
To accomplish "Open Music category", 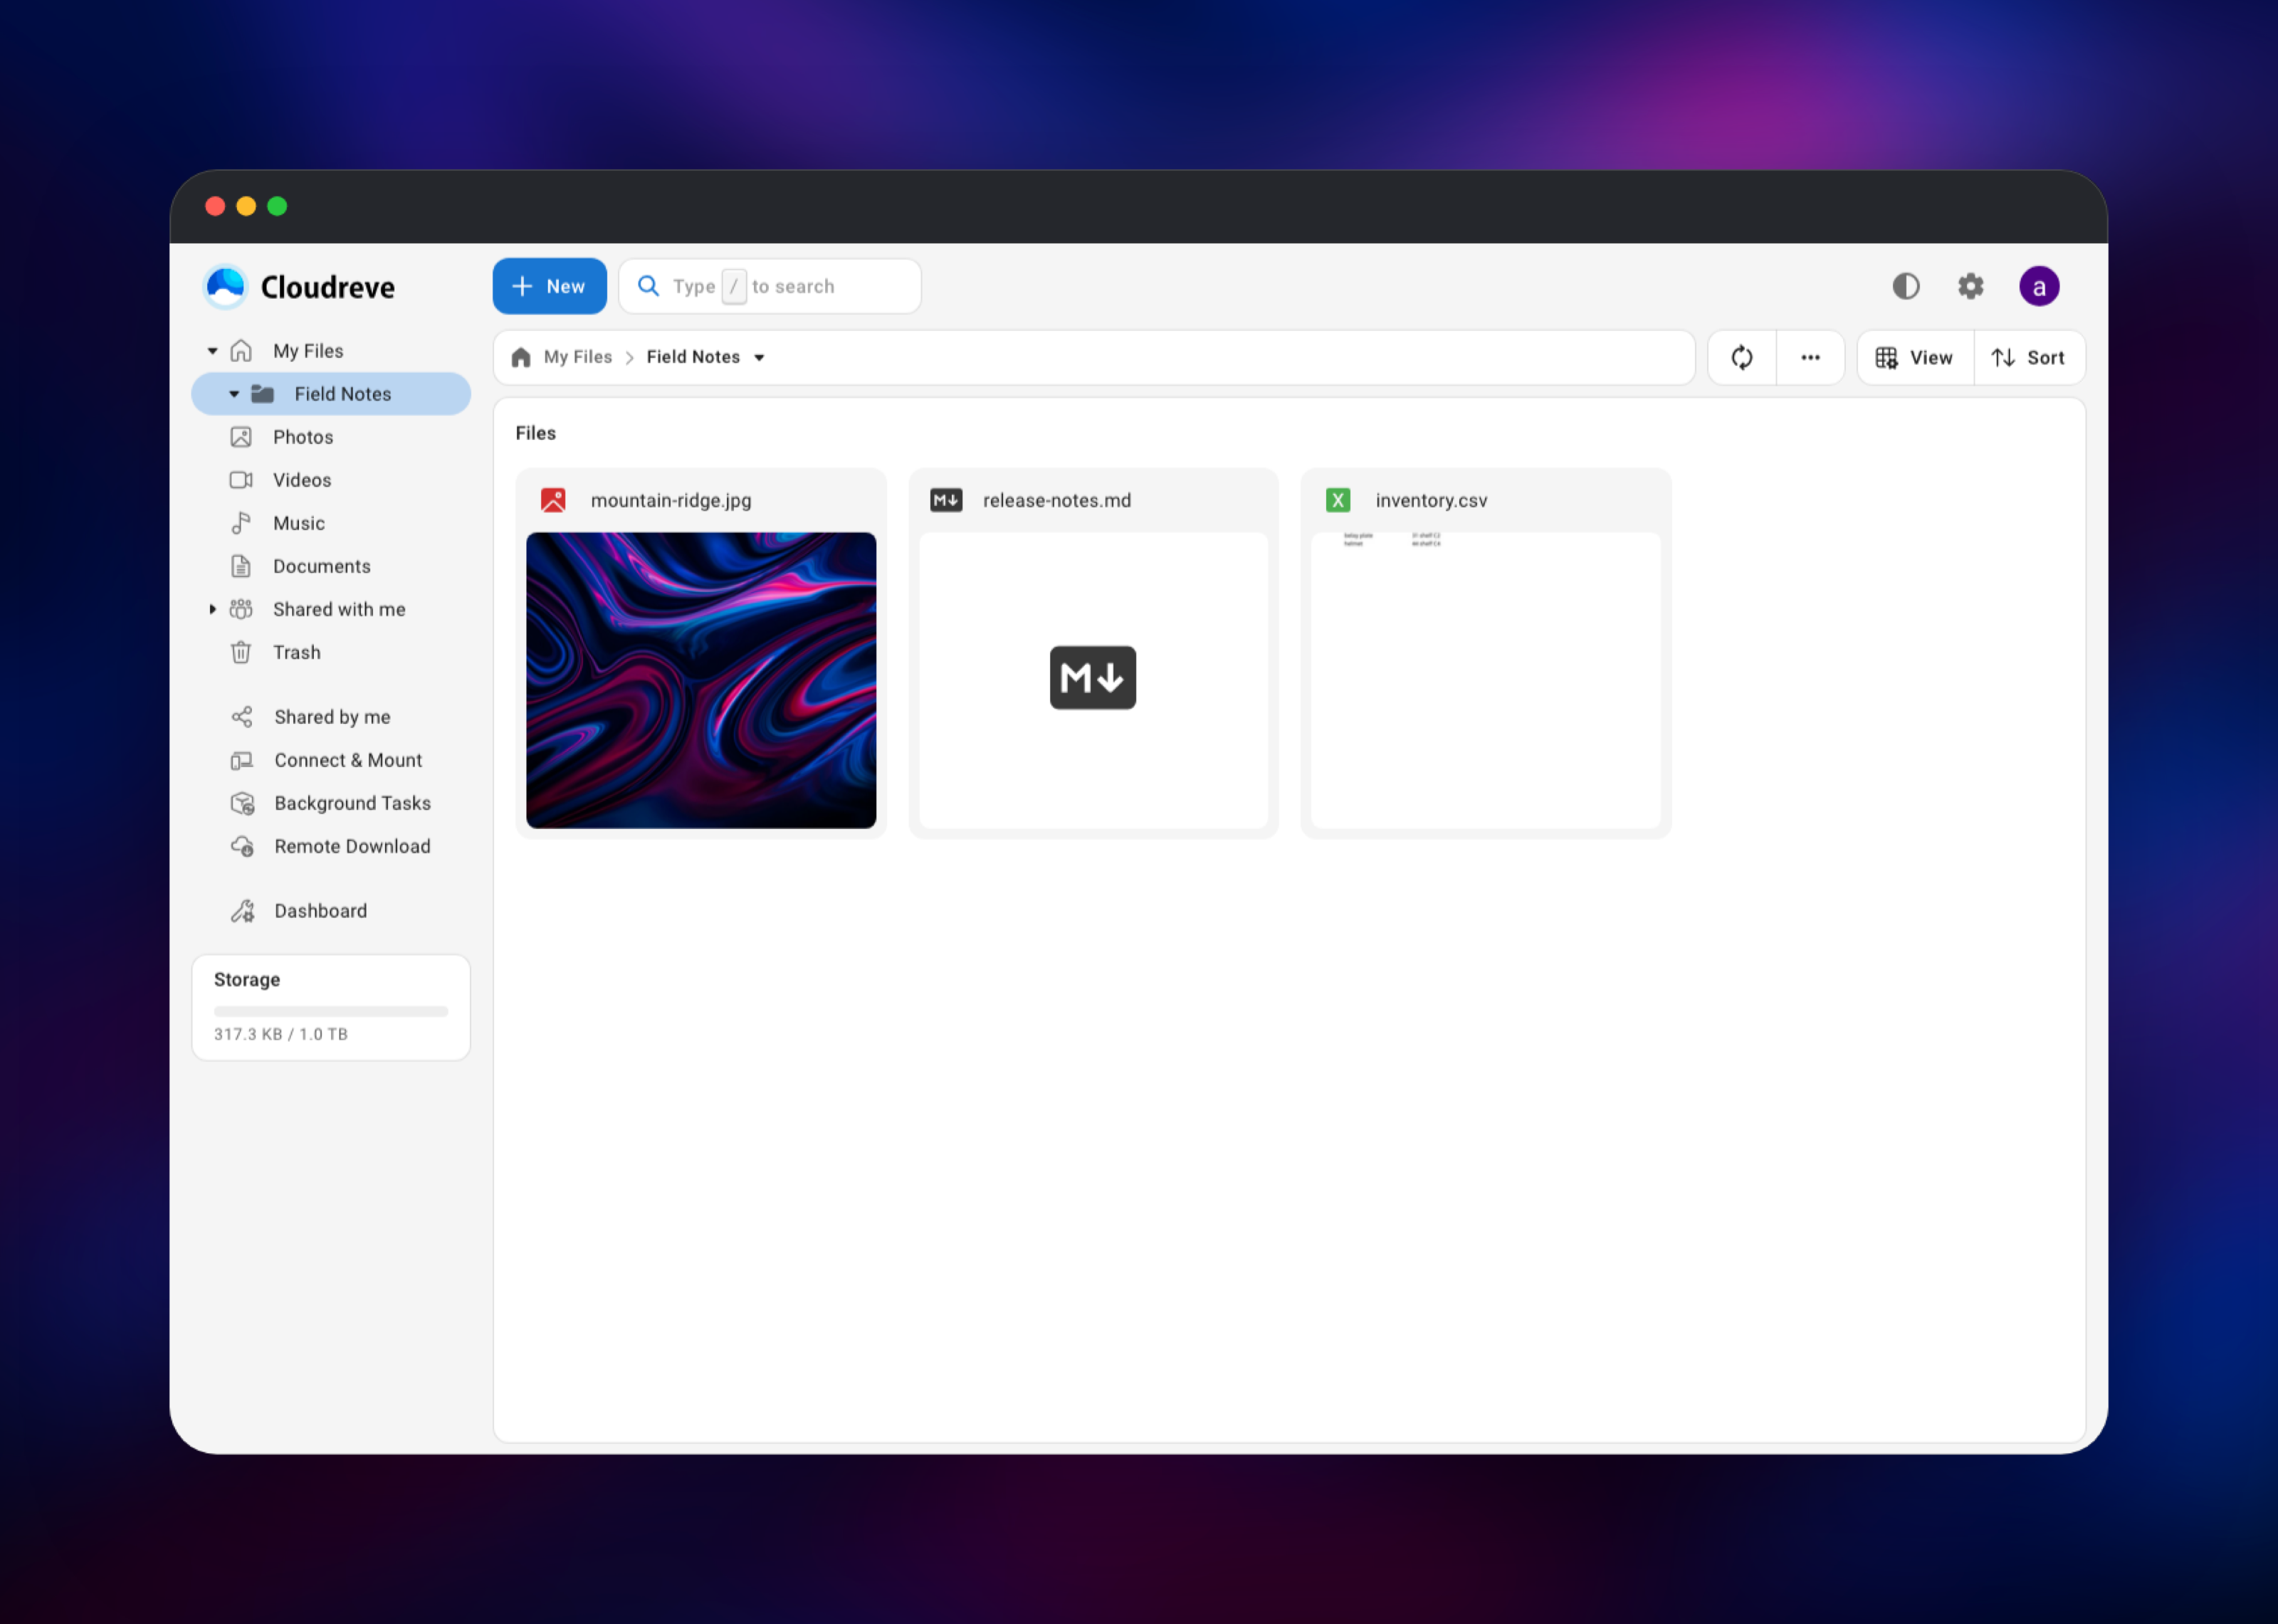I will [x=331, y=523].
